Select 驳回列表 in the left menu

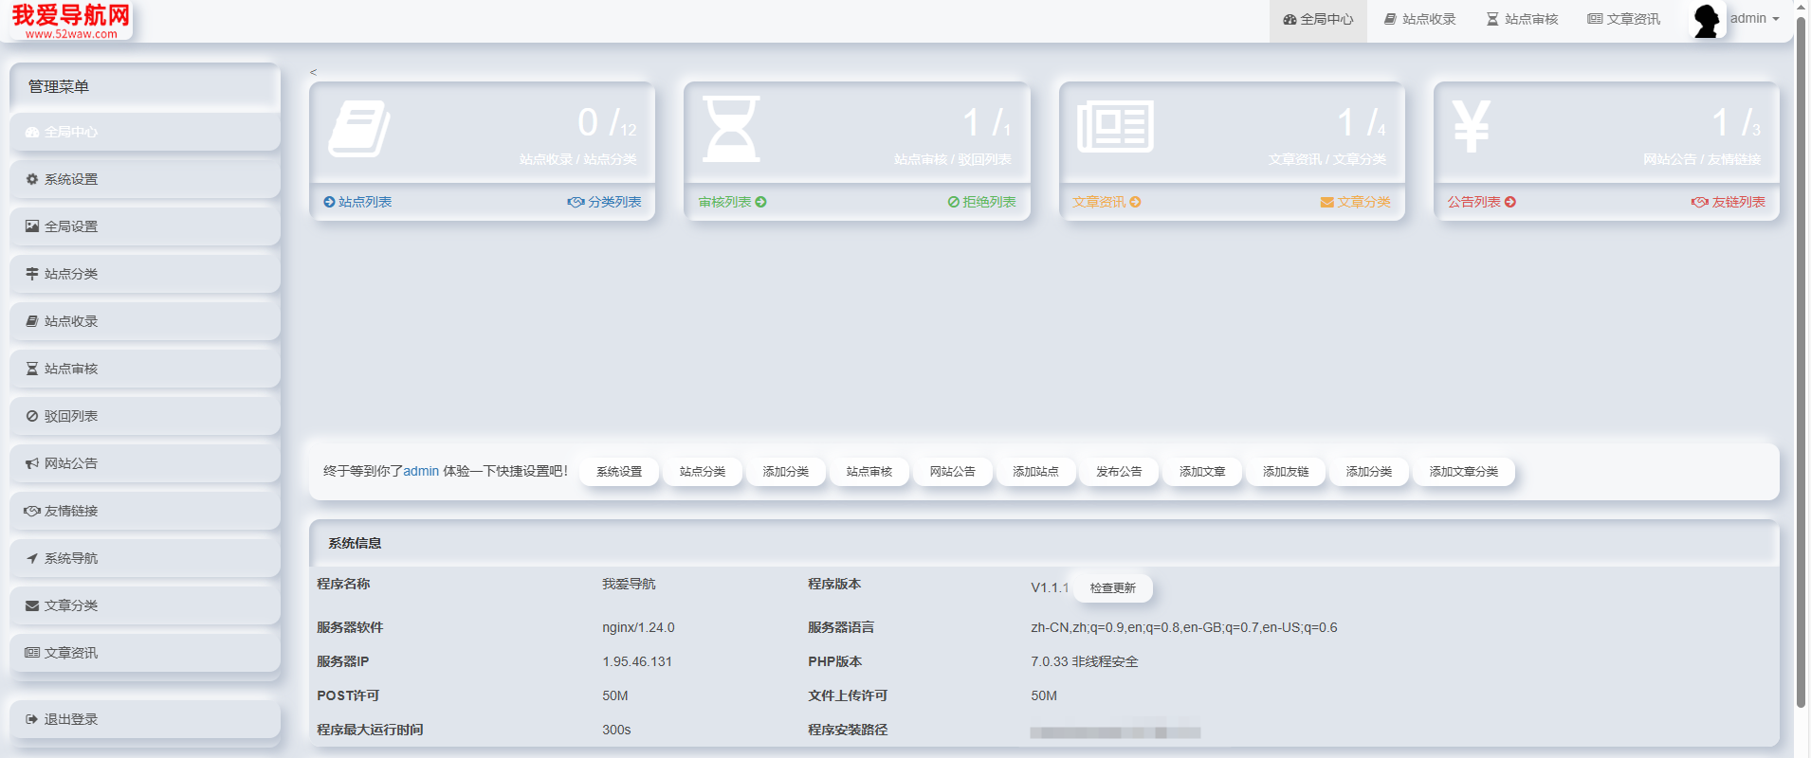click(x=71, y=416)
